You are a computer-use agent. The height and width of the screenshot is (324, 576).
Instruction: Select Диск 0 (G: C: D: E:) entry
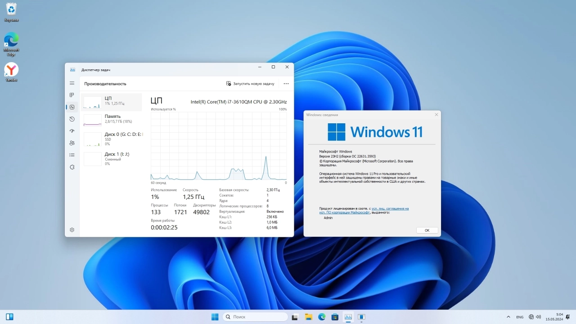112,139
